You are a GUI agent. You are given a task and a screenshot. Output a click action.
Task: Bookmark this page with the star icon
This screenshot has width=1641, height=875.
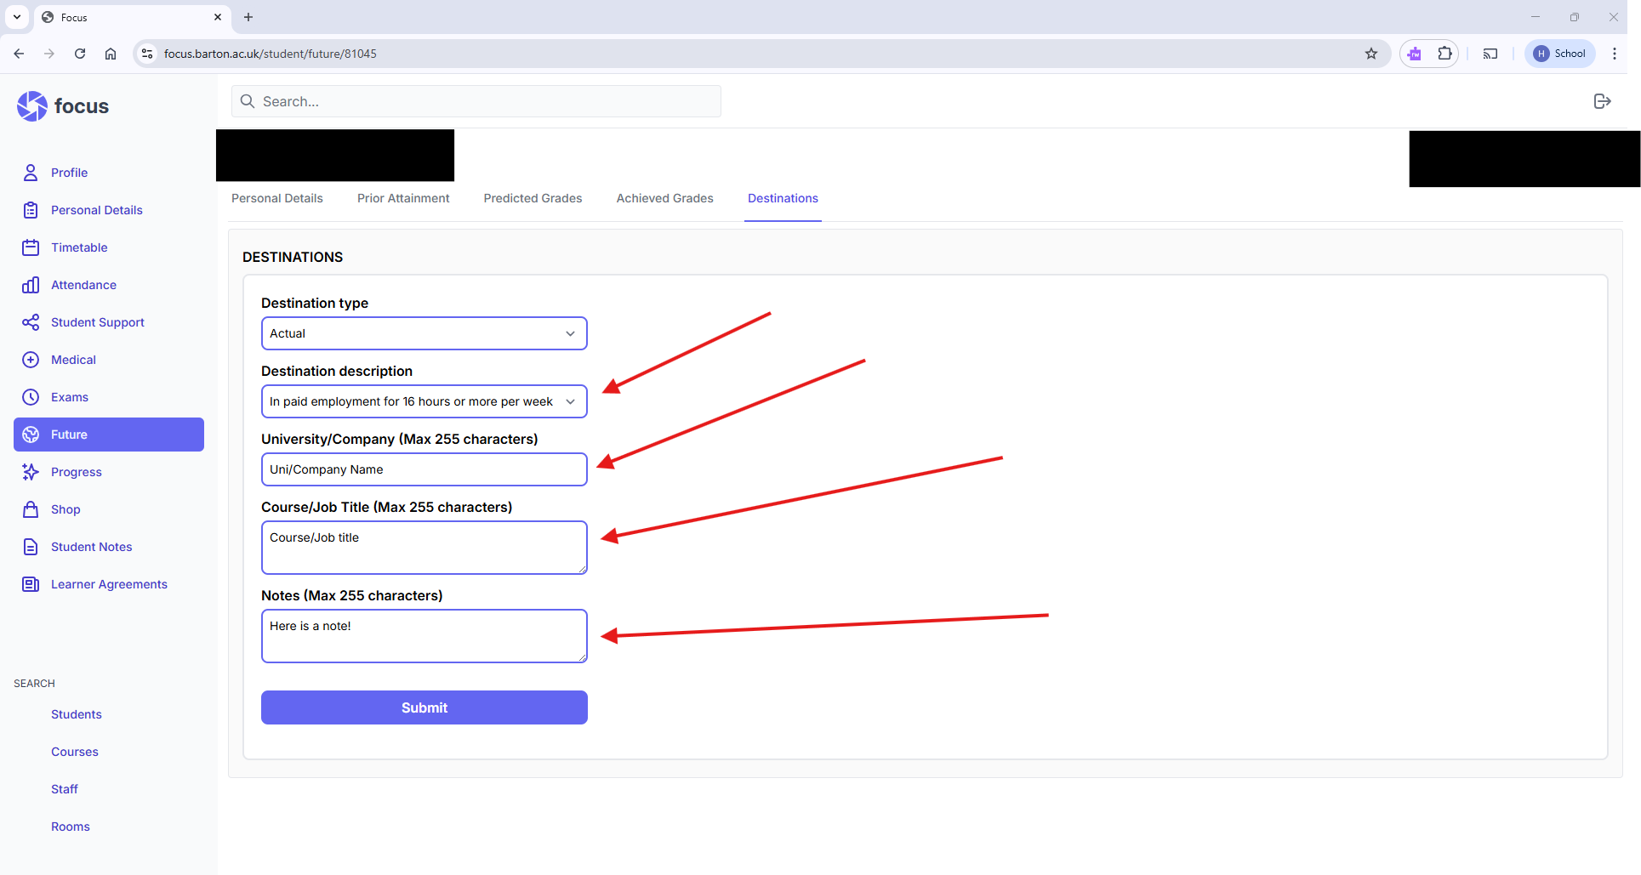coord(1371,54)
